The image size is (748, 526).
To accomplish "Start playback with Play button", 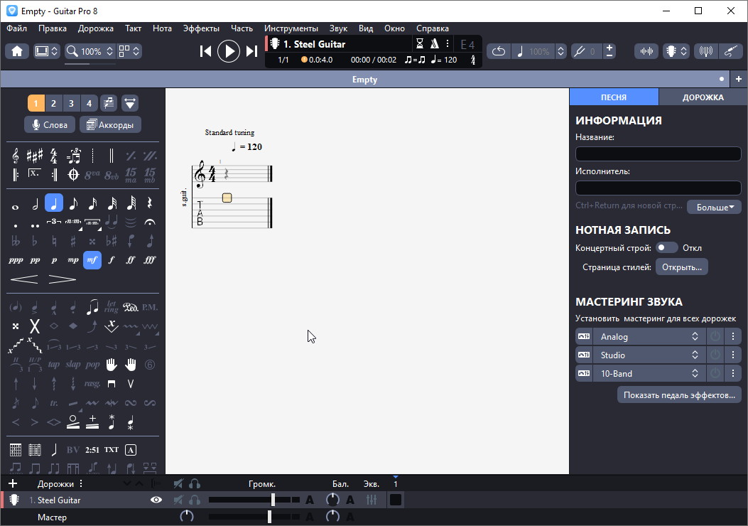I will pyautogui.click(x=229, y=51).
